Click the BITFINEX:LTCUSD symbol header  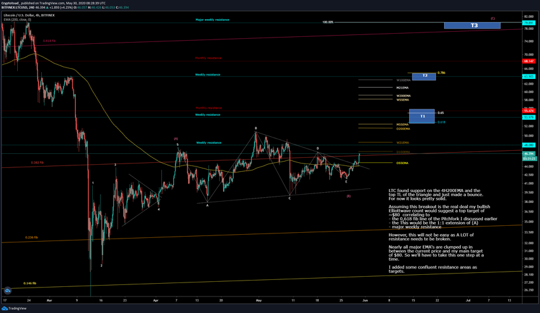coord(14,7)
